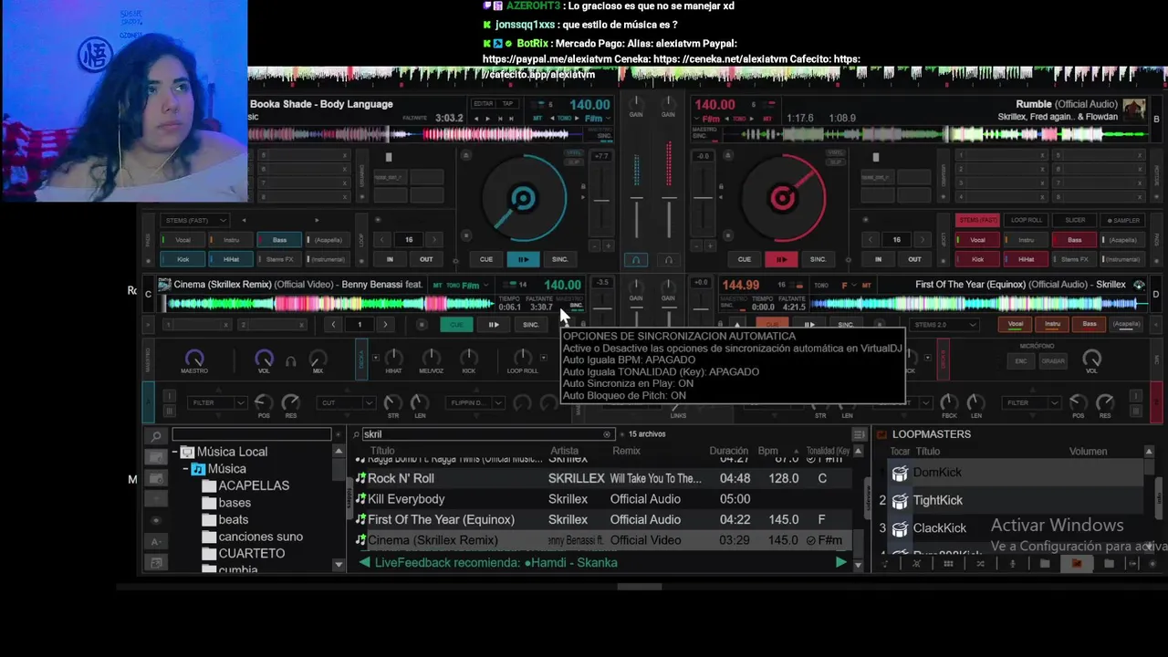Viewport: 1168px width, 657px height.
Task: Nudge left deck pitch up with plus button
Action: [608, 245]
